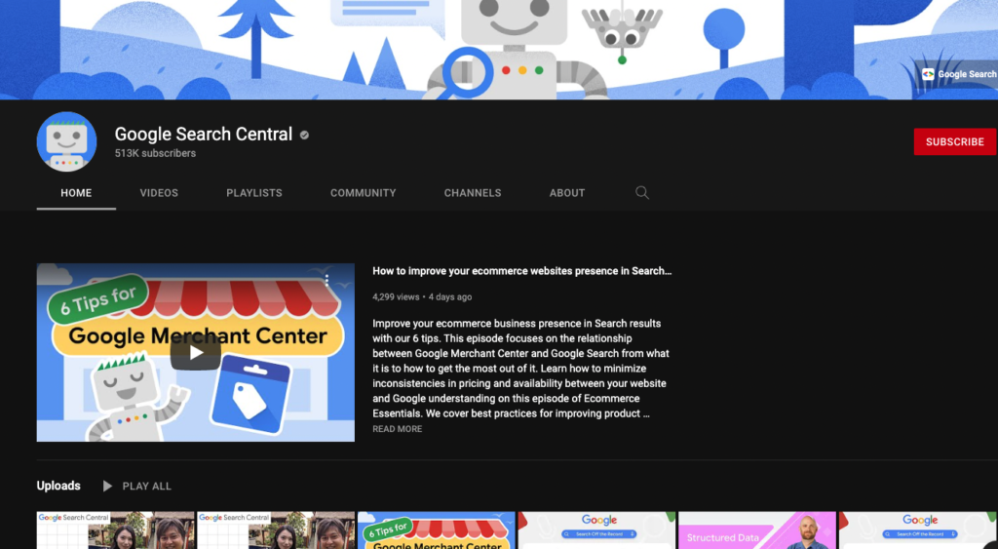Subscribe to Google Search Central

[x=955, y=141]
